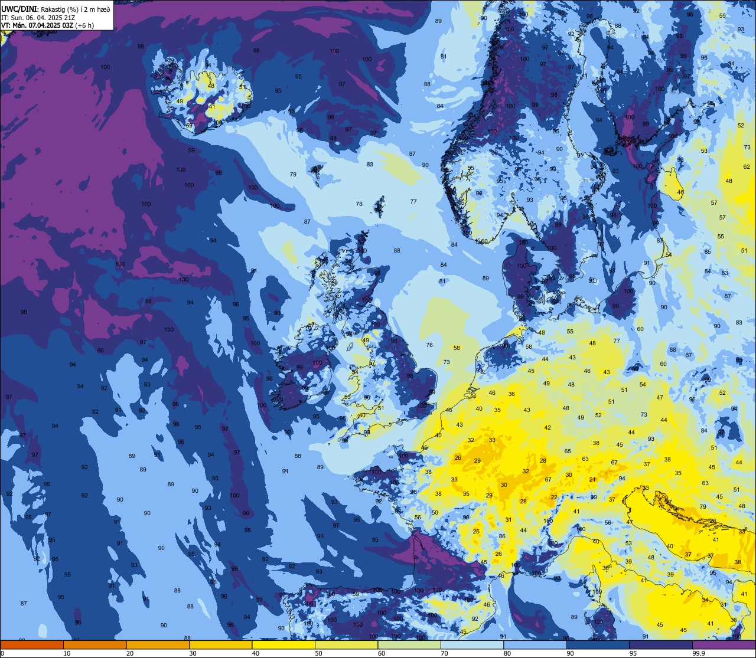
Task: Click the 'VT: Mán. 07.04.2025 03Z (+6 h)' line
Action: [47, 25]
